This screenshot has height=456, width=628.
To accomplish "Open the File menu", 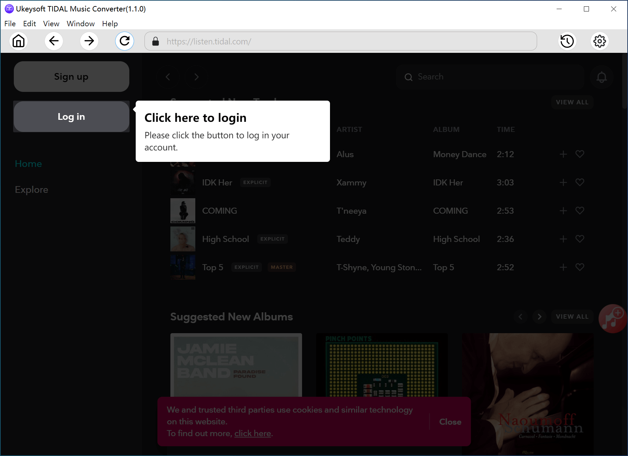I will coord(10,24).
